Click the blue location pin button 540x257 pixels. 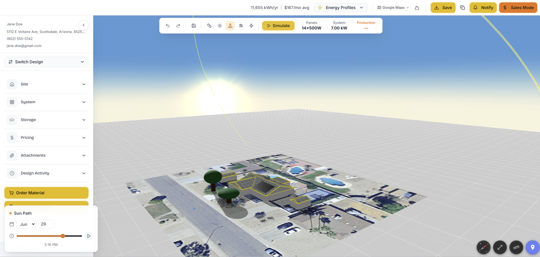click(x=533, y=247)
